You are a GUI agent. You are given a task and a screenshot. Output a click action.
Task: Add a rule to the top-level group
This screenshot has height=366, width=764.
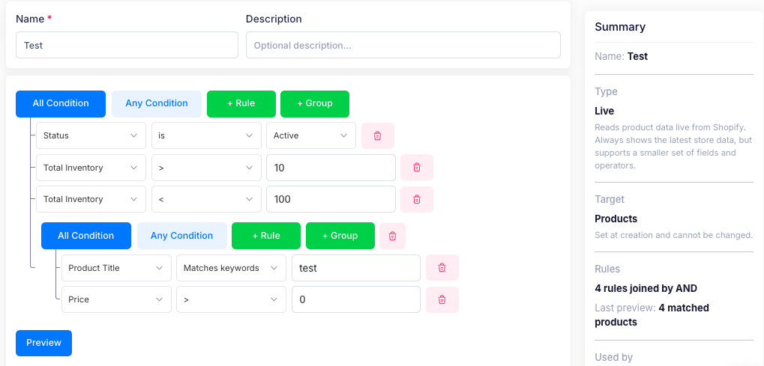pos(241,104)
